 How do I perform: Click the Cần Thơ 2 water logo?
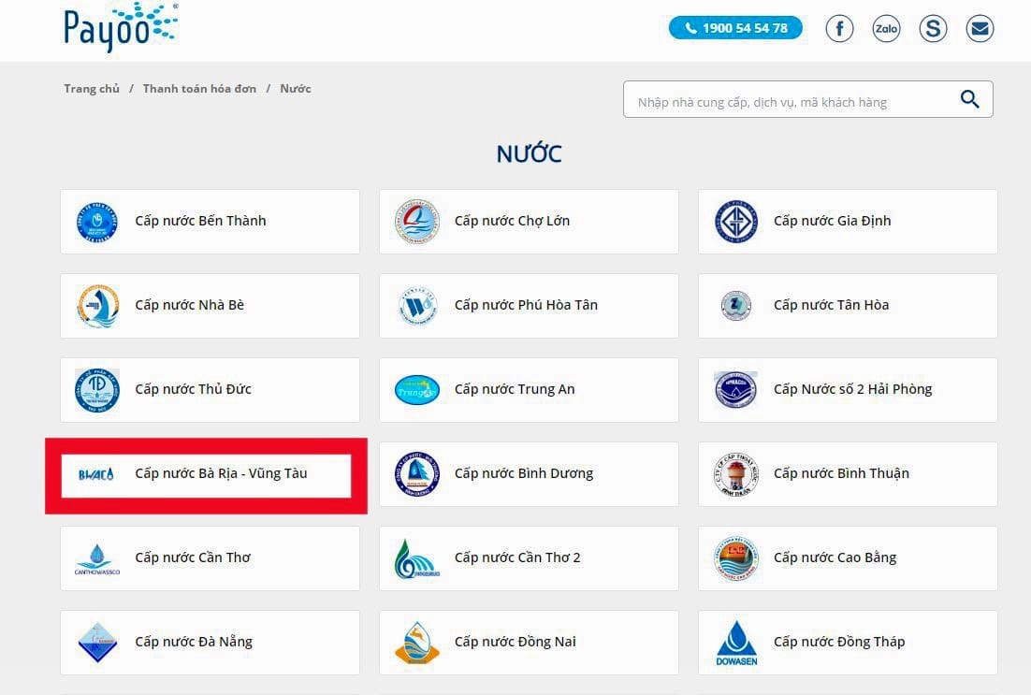(x=417, y=558)
